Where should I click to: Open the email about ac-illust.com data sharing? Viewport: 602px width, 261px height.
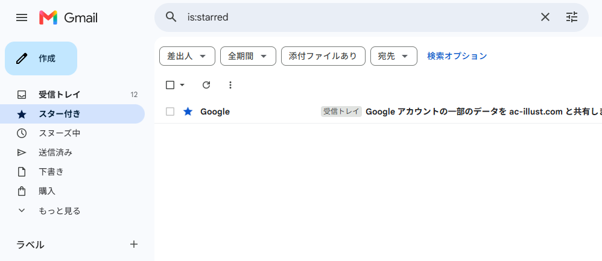(x=484, y=112)
